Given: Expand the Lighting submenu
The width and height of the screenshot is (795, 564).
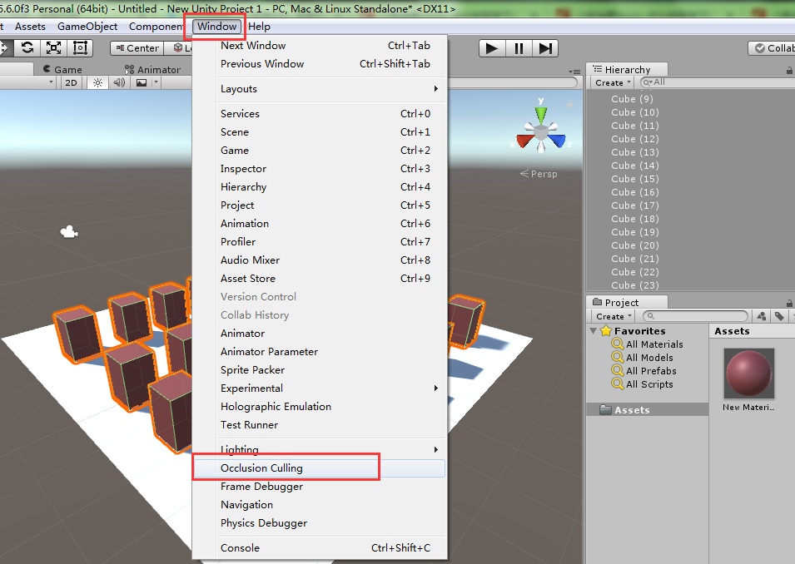Looking at the screenshot, I should (x=320, y=449).
